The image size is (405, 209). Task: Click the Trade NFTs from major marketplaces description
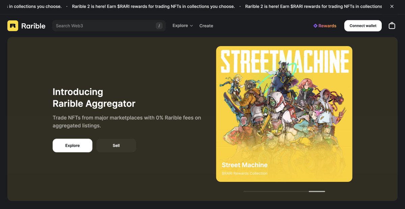127,121
